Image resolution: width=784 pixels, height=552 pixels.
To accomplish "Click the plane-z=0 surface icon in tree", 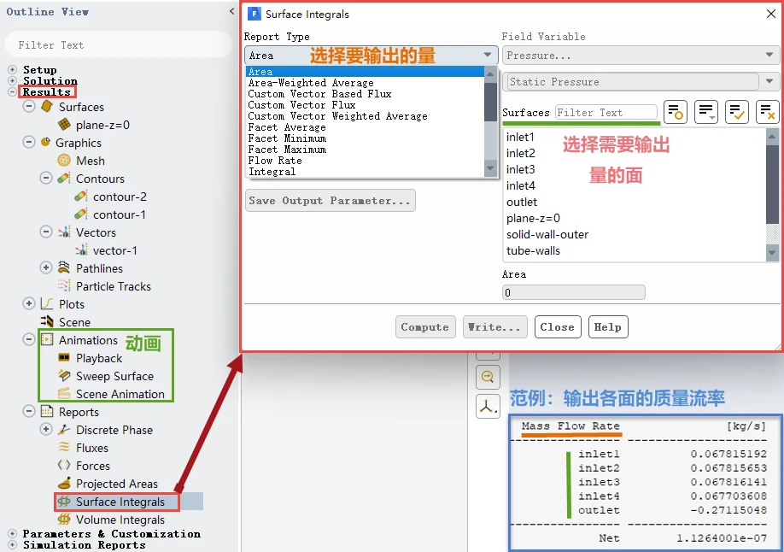I will (64, 124).
